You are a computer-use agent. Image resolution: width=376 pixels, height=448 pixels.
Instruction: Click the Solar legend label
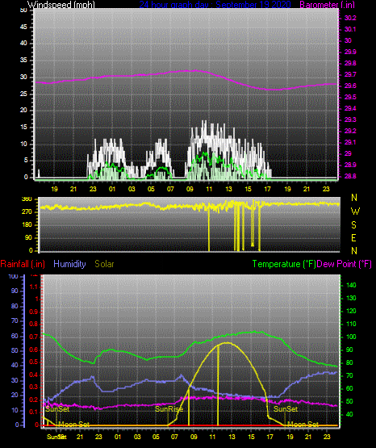tap(104, 264)
